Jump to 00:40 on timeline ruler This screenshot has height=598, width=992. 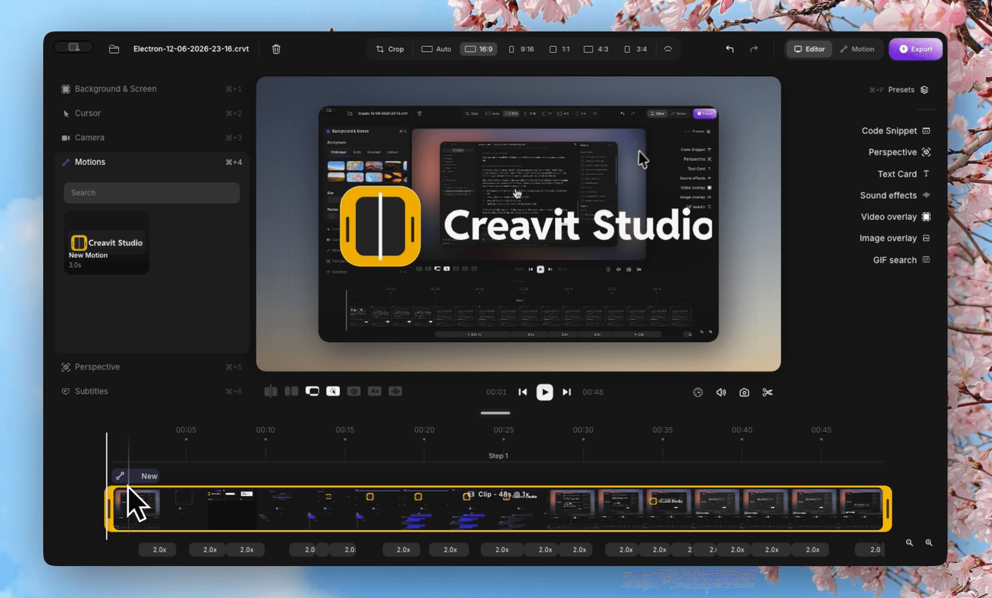tap(742, 430)
